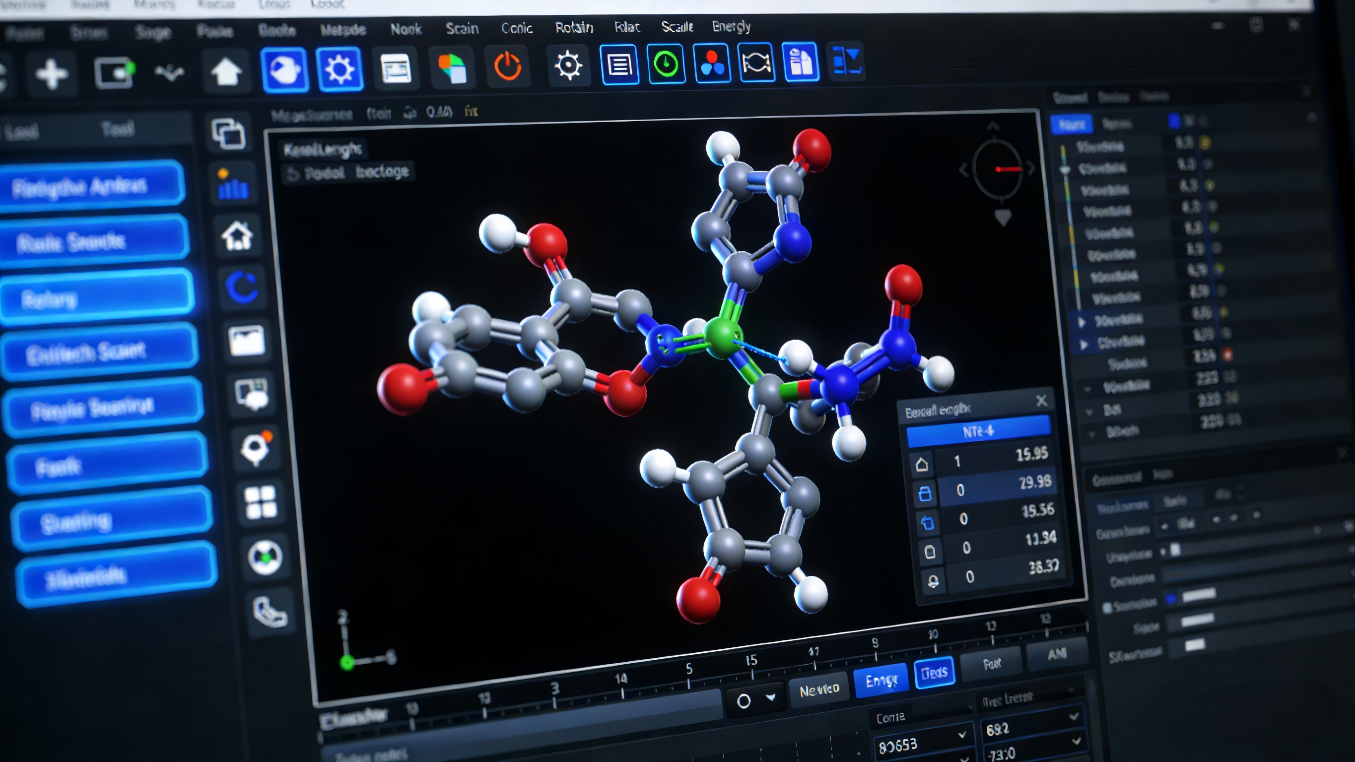Viewport: 1355px width, 762px height.
Task: Click the lock icon beside value 29.98
Action: [x=924, y=493]
